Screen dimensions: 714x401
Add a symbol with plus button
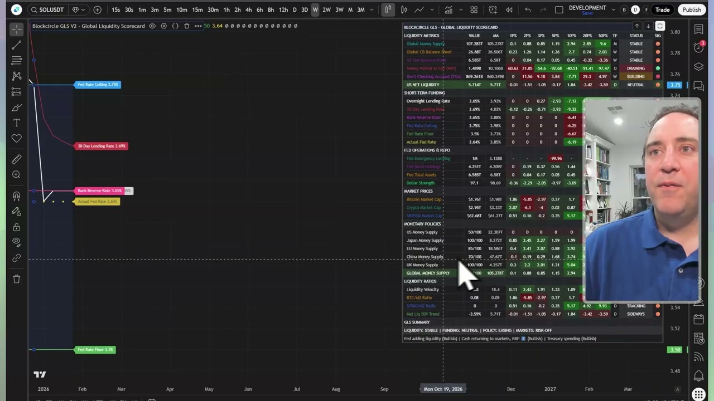tap(98, 9)
